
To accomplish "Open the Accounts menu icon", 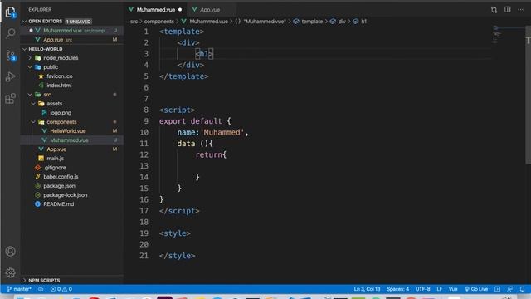I will pos(11,251).
